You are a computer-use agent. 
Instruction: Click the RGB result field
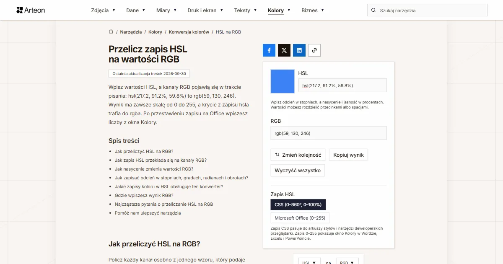[x=329, y=133]
